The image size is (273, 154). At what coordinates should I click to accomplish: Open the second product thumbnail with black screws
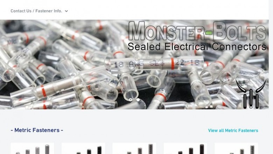click(x=83, y=148)
